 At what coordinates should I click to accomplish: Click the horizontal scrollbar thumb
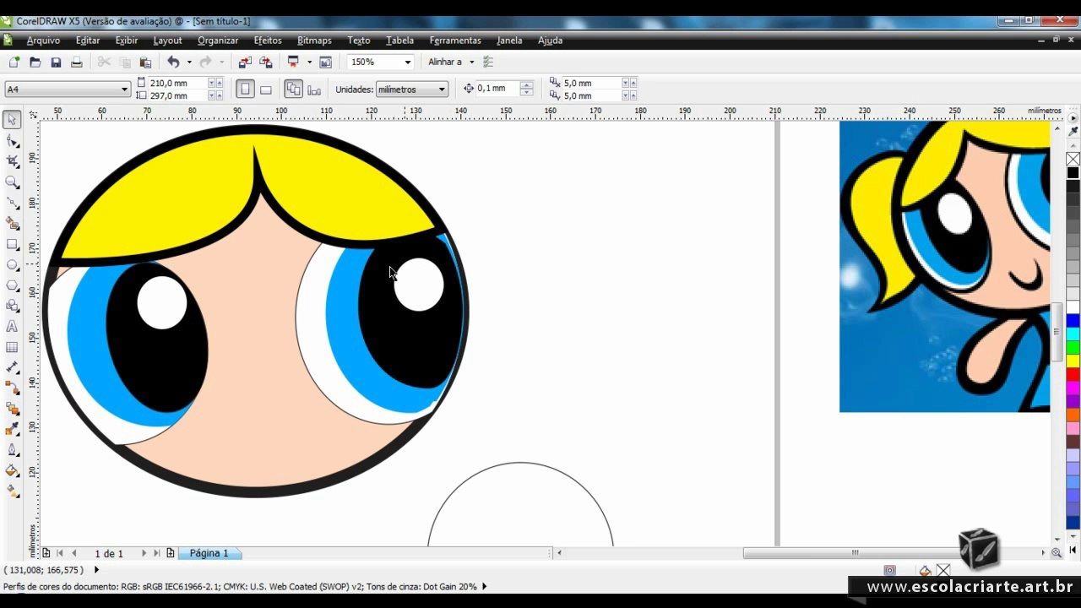tap(856, 553)
